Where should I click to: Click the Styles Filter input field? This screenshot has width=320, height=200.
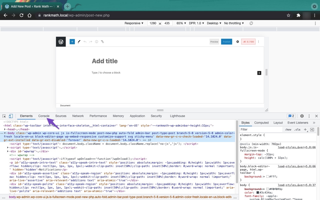[261, 129]
